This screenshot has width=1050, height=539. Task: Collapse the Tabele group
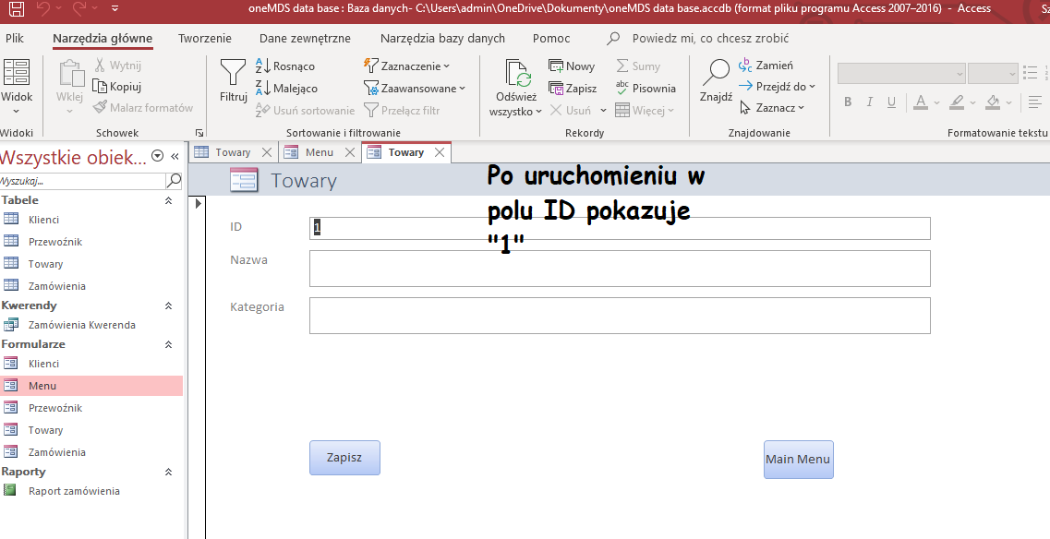pos(169,200)
